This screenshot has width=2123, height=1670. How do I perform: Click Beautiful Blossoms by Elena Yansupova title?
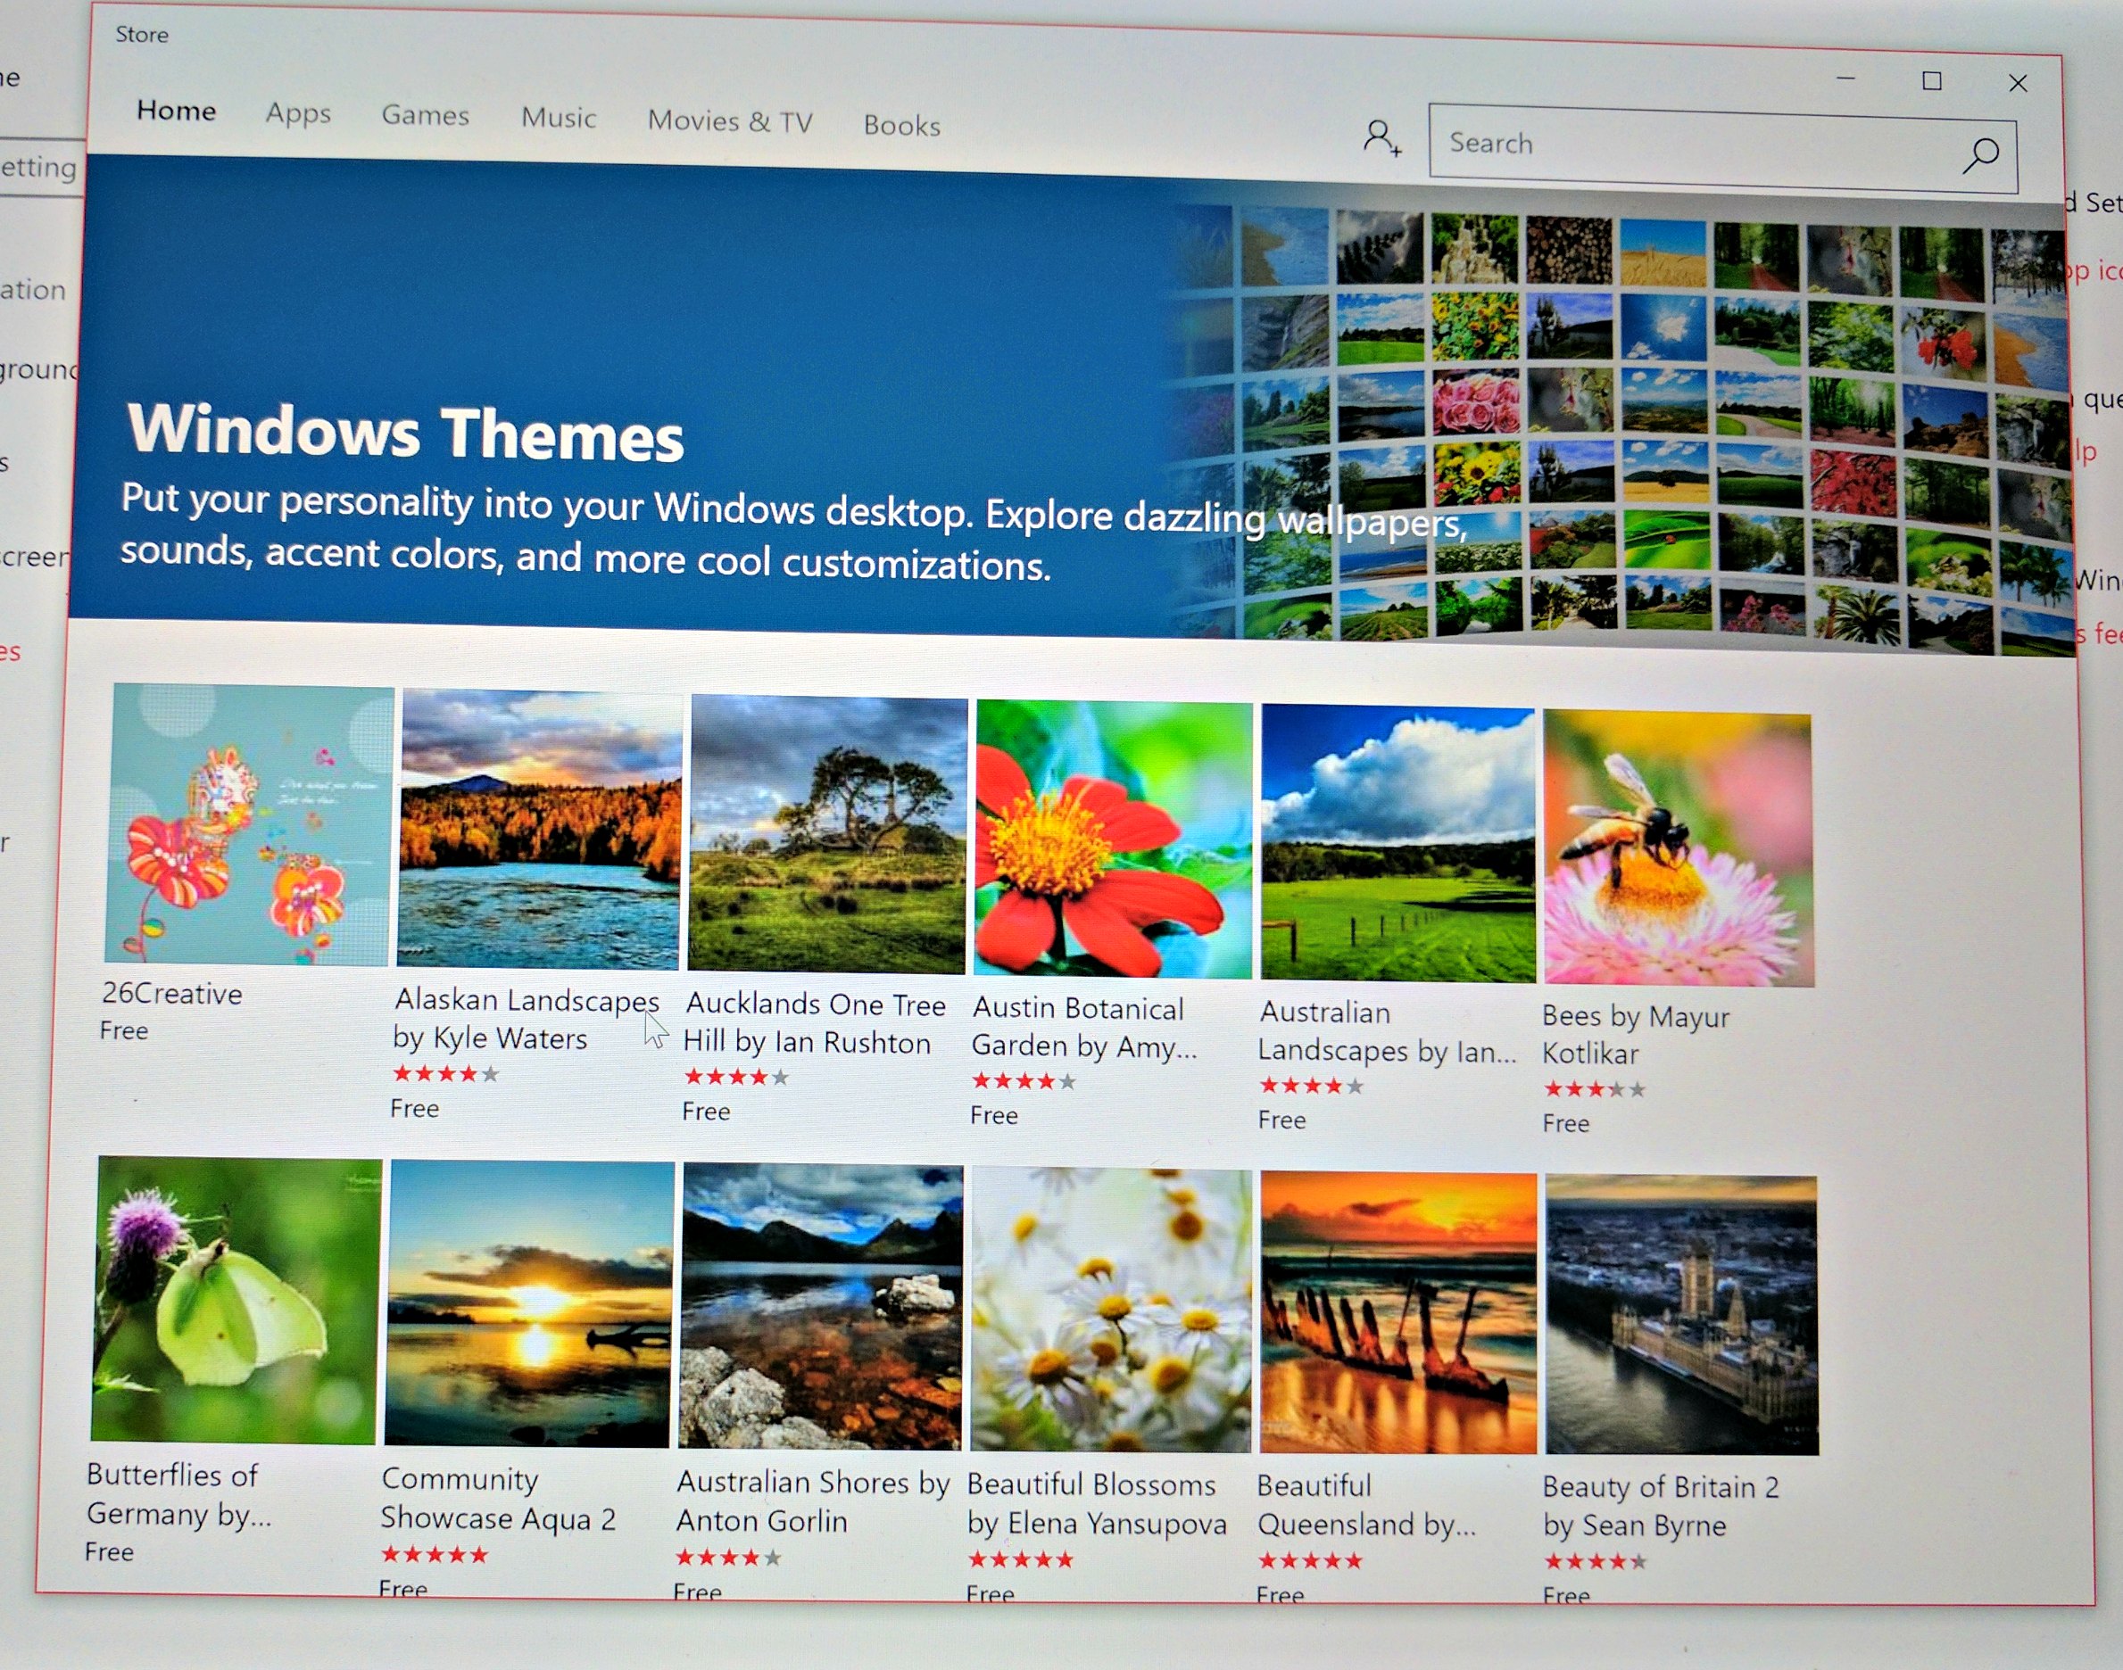click(x=1096, y=1504)
